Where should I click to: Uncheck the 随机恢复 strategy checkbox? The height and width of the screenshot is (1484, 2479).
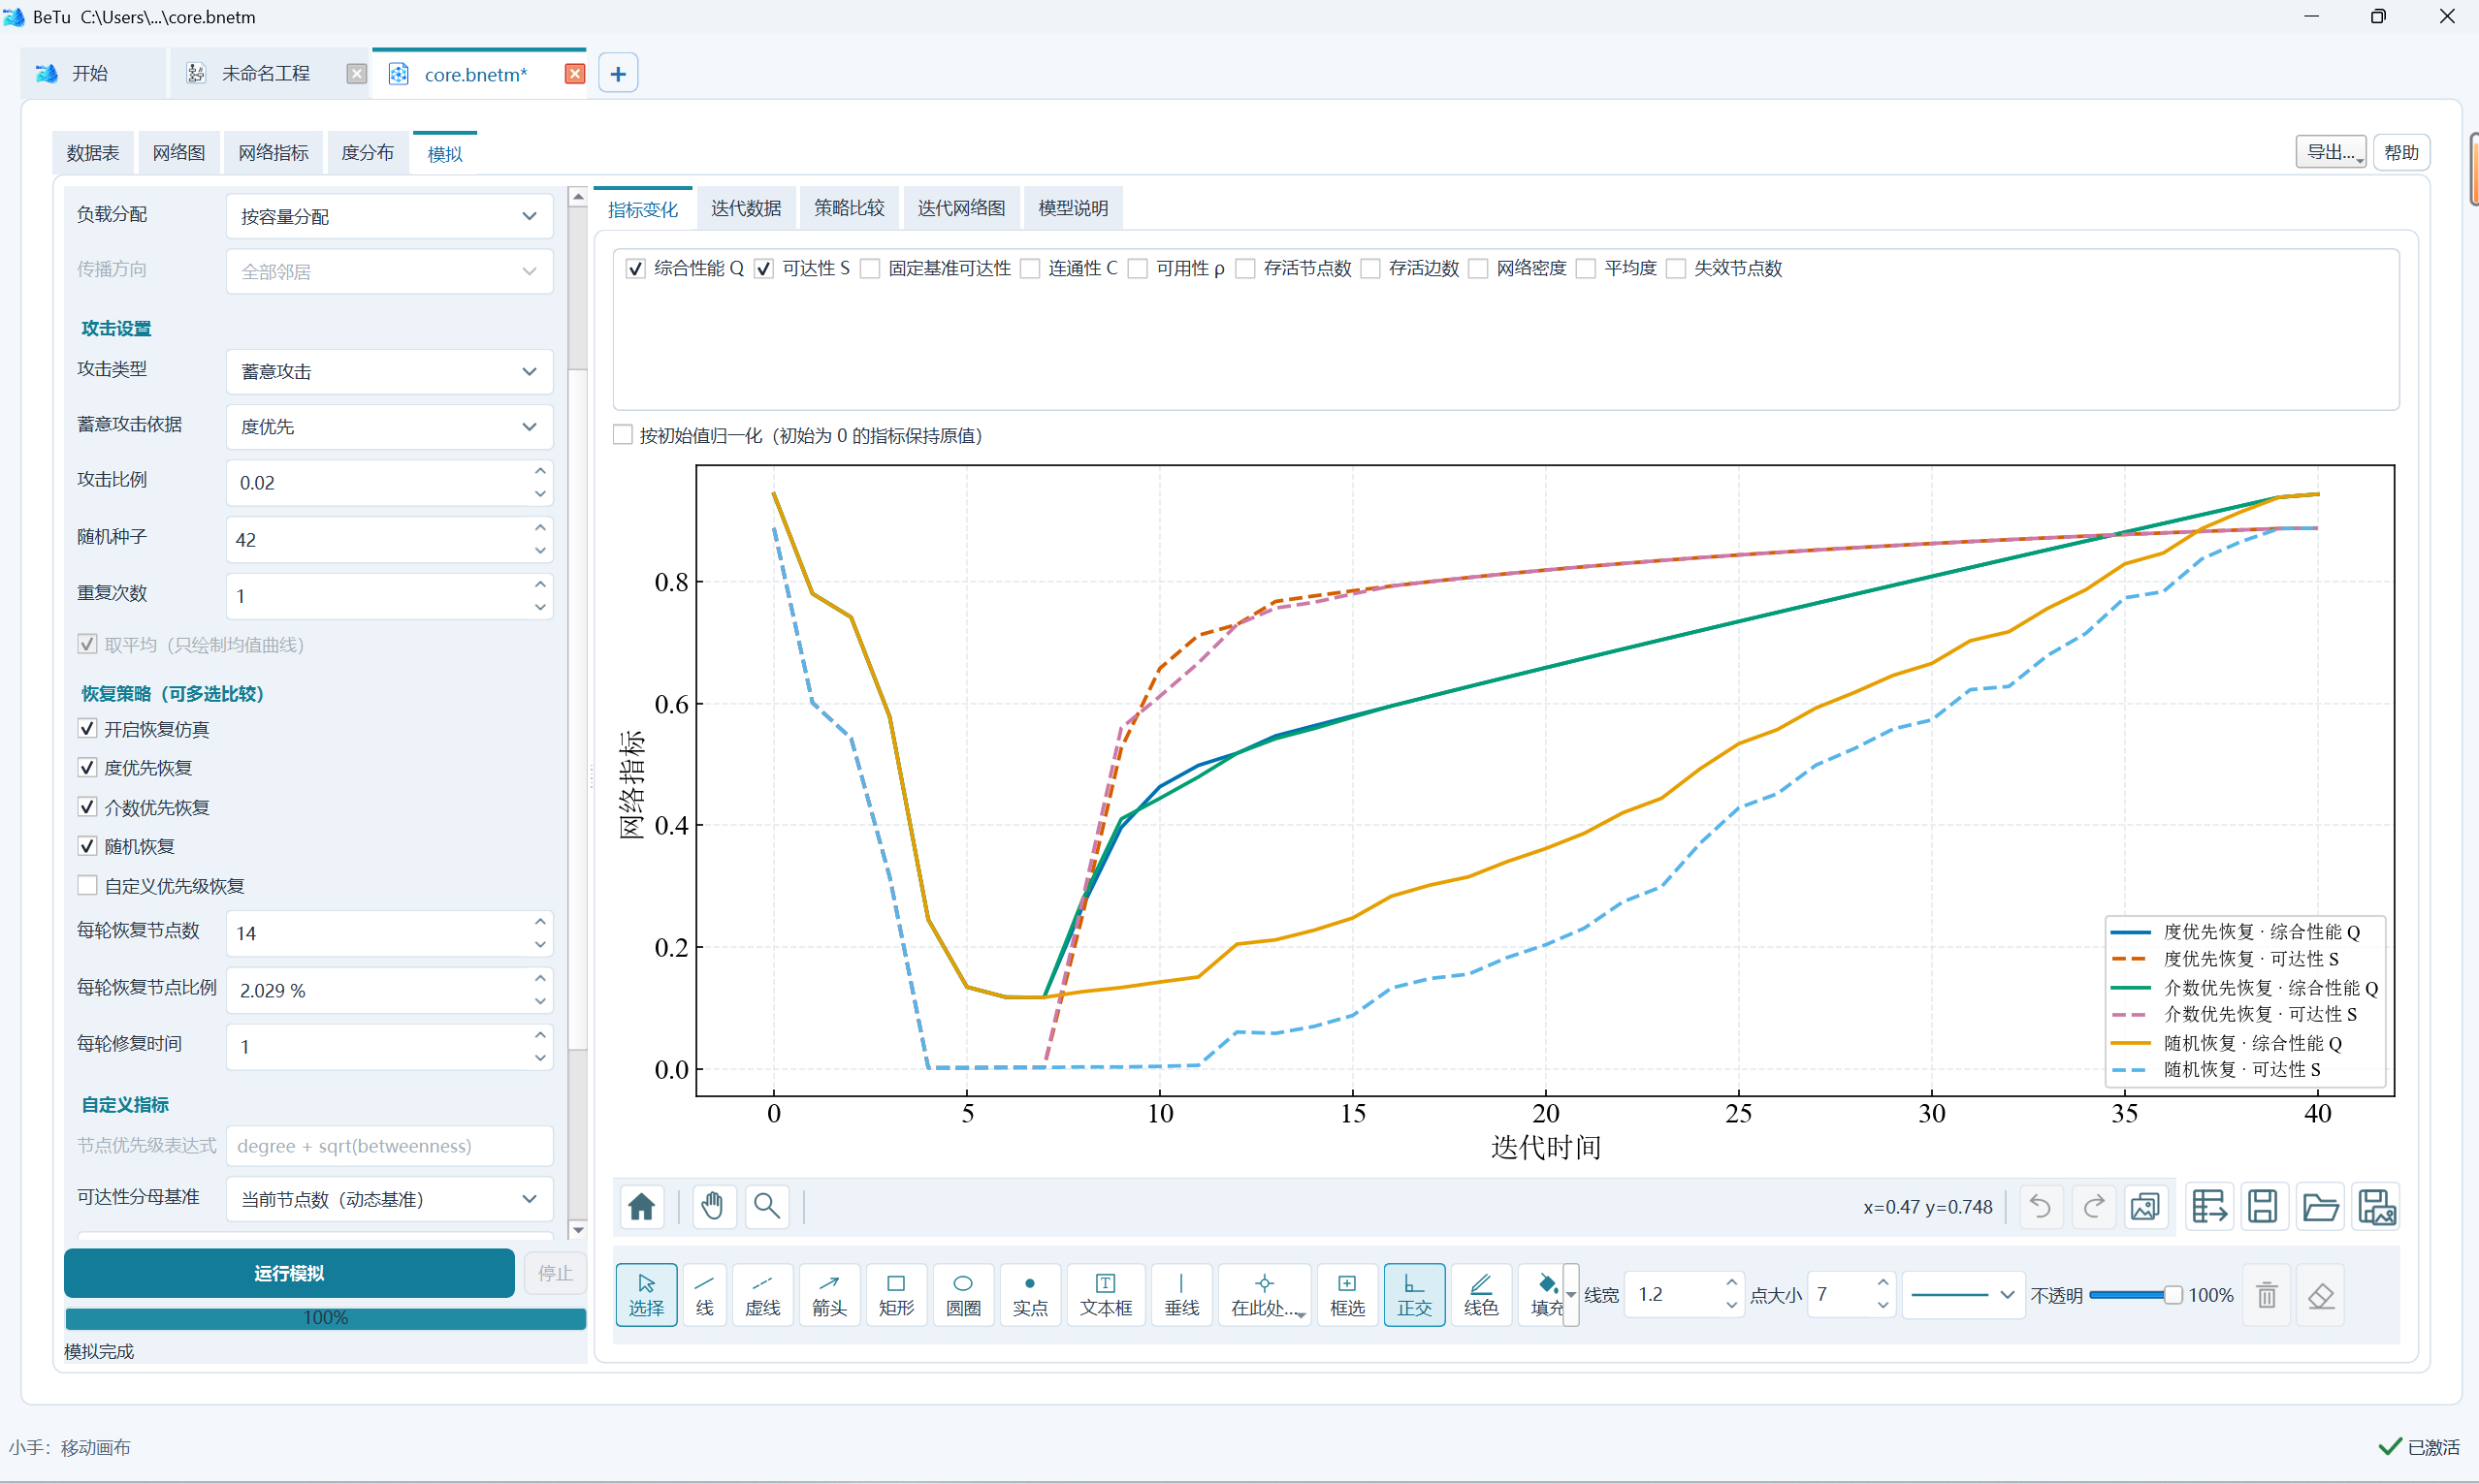pyautogui.click(x=88, y=846)
